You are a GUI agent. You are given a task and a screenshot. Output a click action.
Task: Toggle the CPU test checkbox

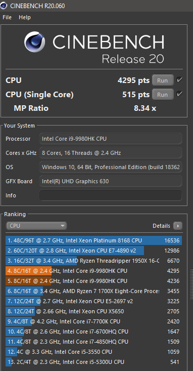[x=179, y=80]
